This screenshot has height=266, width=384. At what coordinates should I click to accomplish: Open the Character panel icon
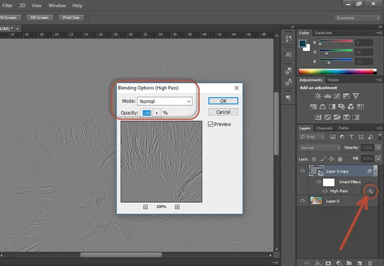[x=289, y=55]
